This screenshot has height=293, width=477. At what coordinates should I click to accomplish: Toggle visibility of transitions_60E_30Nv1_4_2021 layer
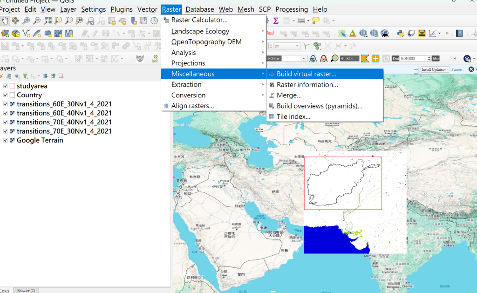(x=6, y=104)
